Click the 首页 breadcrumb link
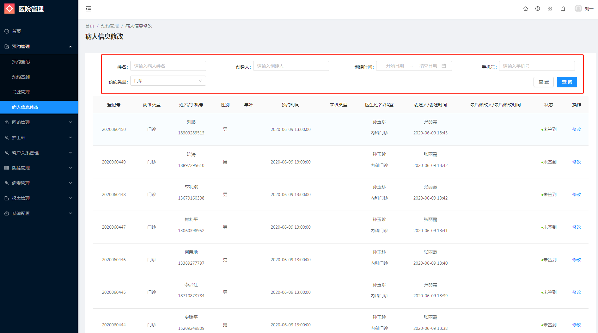Viewport: 598px width, 333px height. coord(90,26)
